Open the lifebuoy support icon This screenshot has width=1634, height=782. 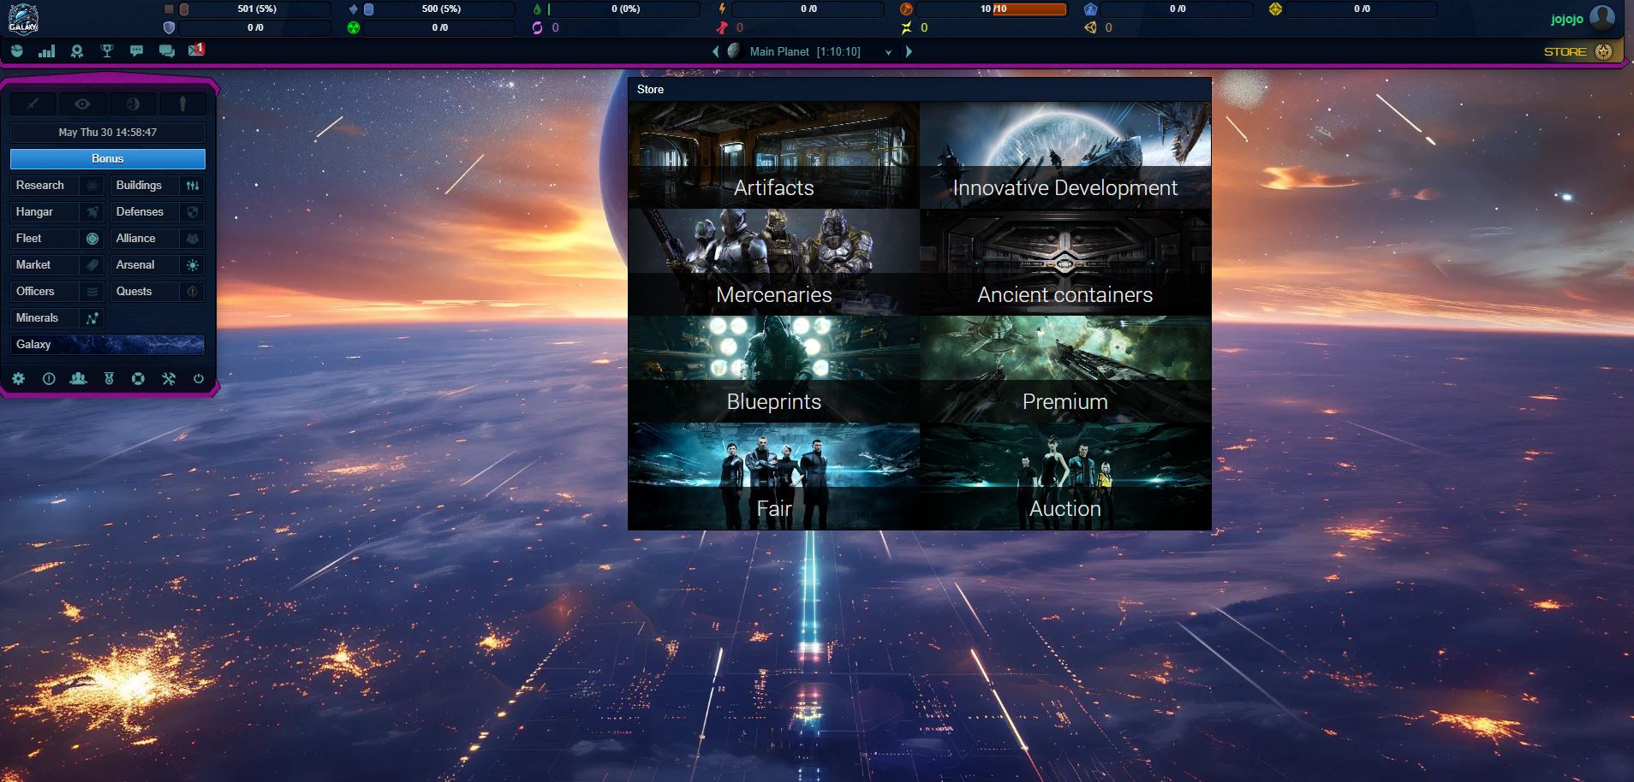click(138, 378)
